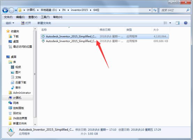Image resolution: width=193 pixels, height=140 pixels.
Task: Open the 文件(F) menu
Action: pos(8,17)
